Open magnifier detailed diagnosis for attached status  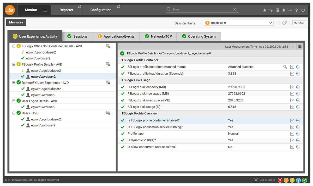[x=285, y=67]
